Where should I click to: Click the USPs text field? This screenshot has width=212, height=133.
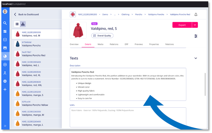pyautogui.click(x=128, y=117)
